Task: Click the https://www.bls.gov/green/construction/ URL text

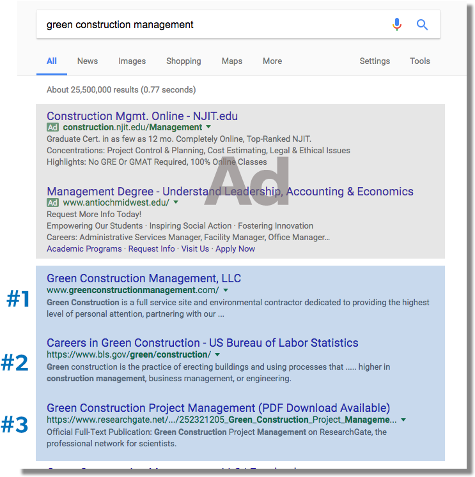Action: point(128,354)
